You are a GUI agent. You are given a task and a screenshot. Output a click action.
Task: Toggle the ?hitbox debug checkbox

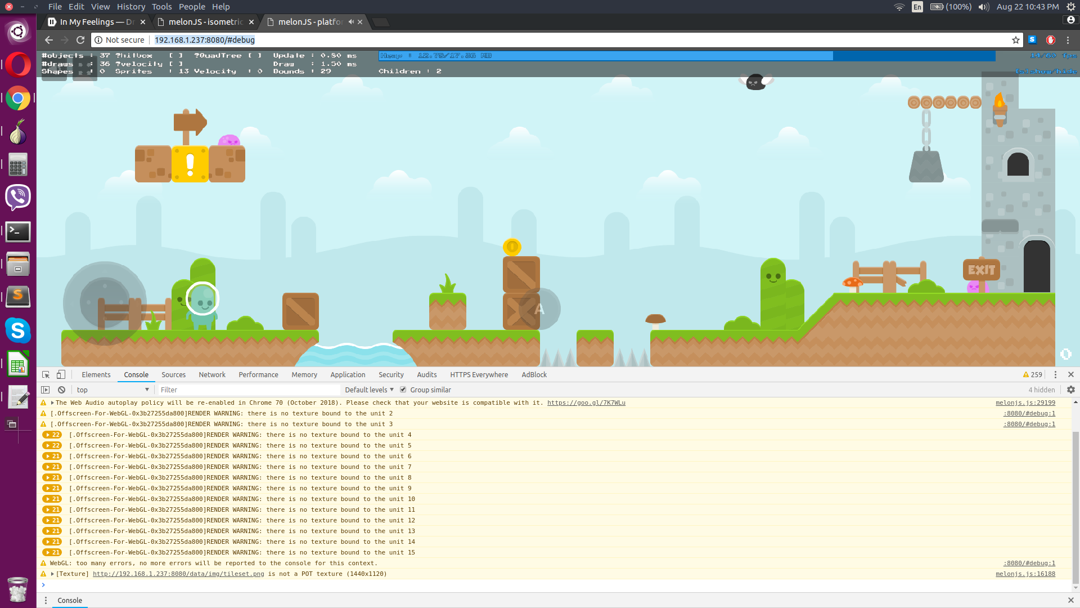[x=176, y=56]
